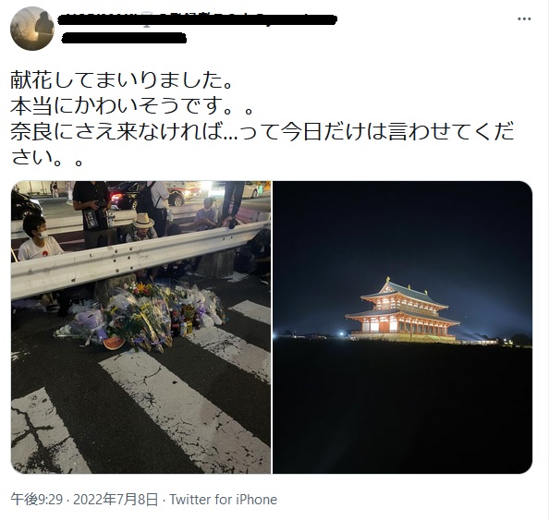549x520 pixels.
Task: Open the Twitter for iPhone source link
Action: 224,500
